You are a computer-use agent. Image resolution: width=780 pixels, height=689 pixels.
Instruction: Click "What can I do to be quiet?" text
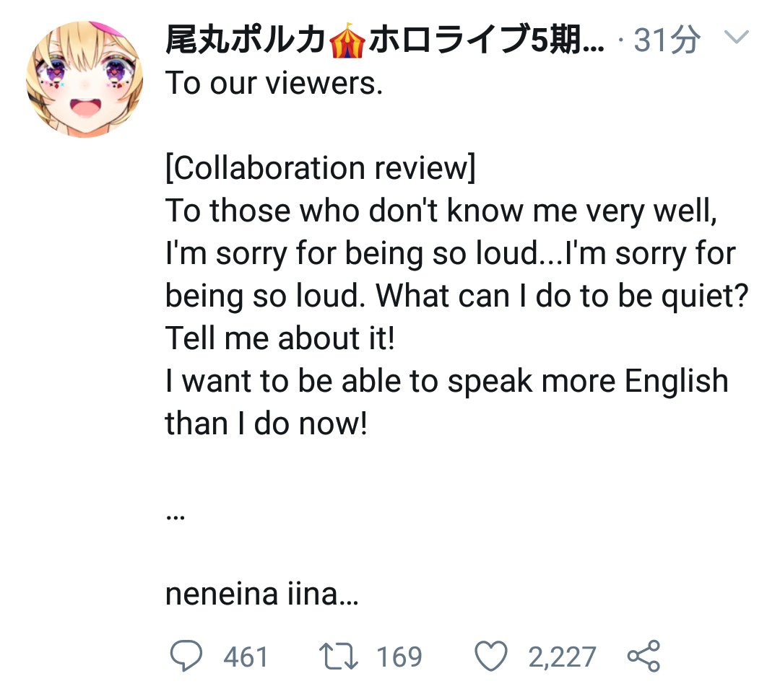(562, 296)
